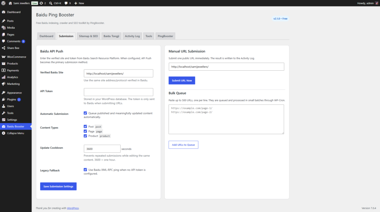Click the Comments count badge in sidebar

click(x=23, y=41)
